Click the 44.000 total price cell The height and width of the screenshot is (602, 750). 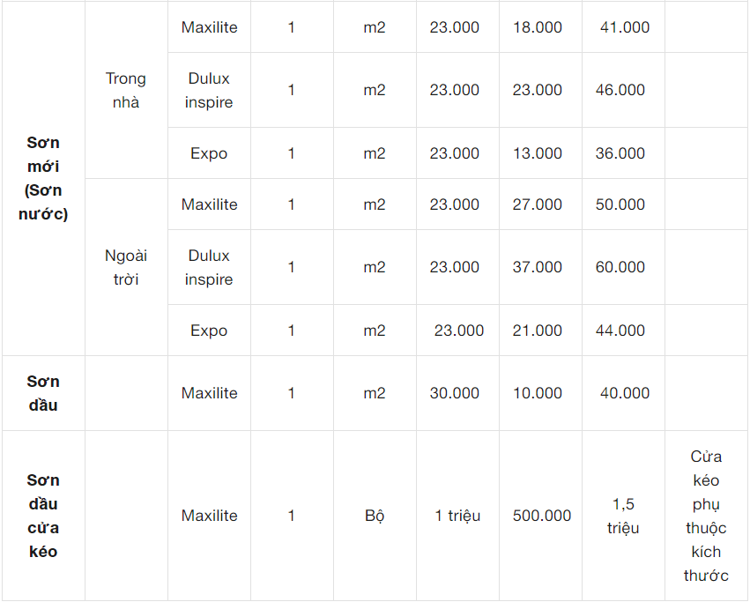620,331
